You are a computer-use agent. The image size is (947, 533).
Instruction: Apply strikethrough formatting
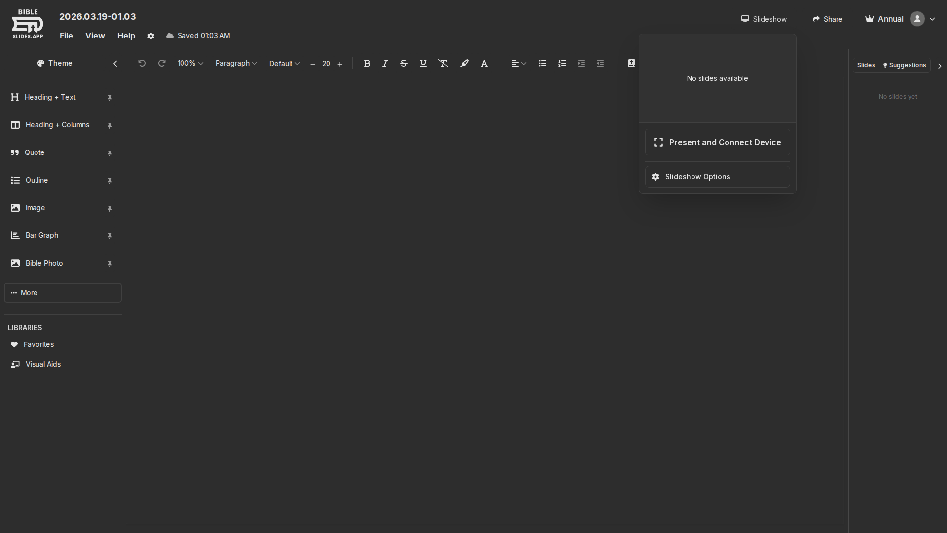point(404,63)
